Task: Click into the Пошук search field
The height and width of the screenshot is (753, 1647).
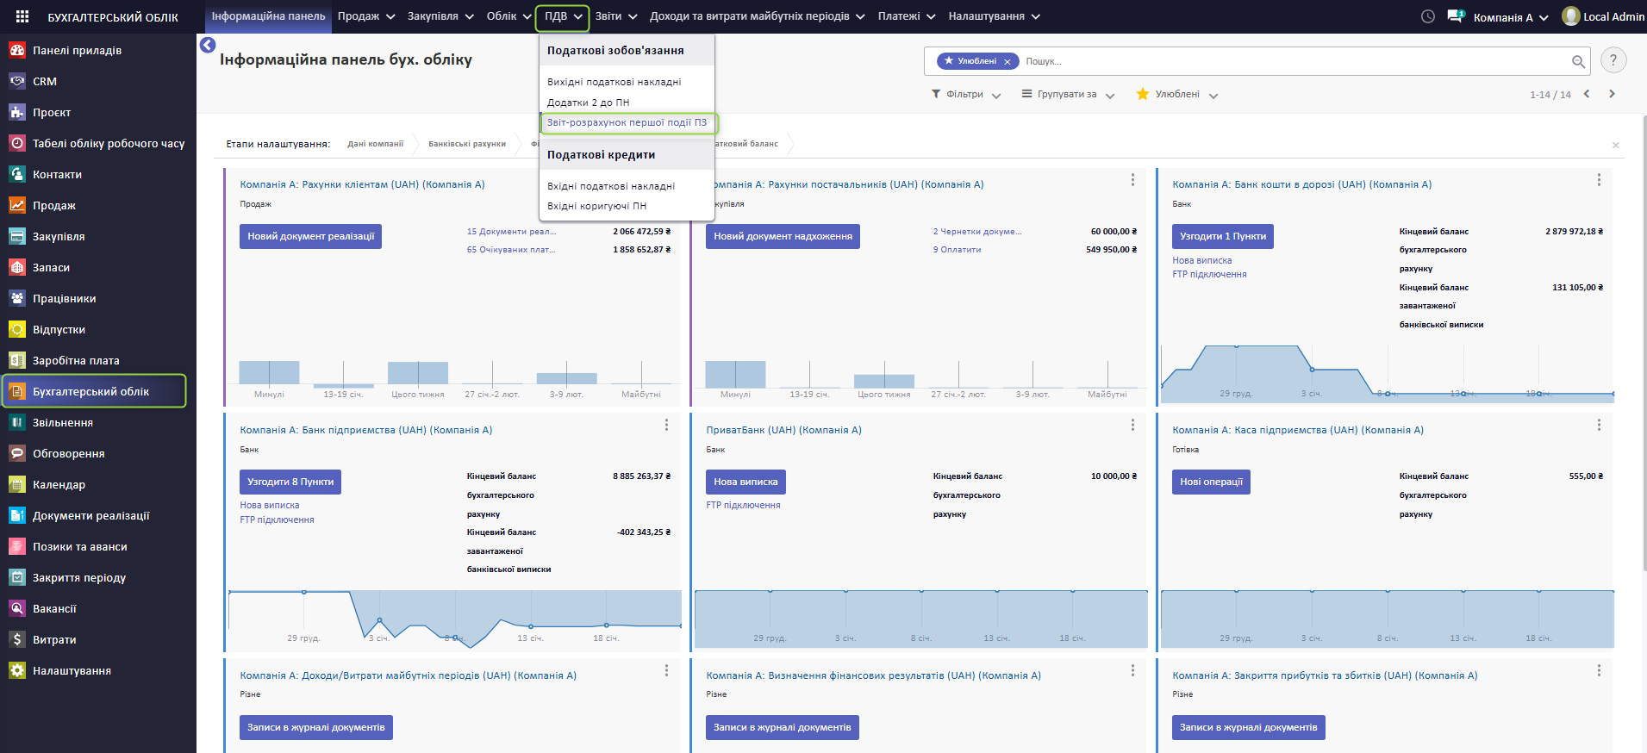Action: pos(1293,61)
